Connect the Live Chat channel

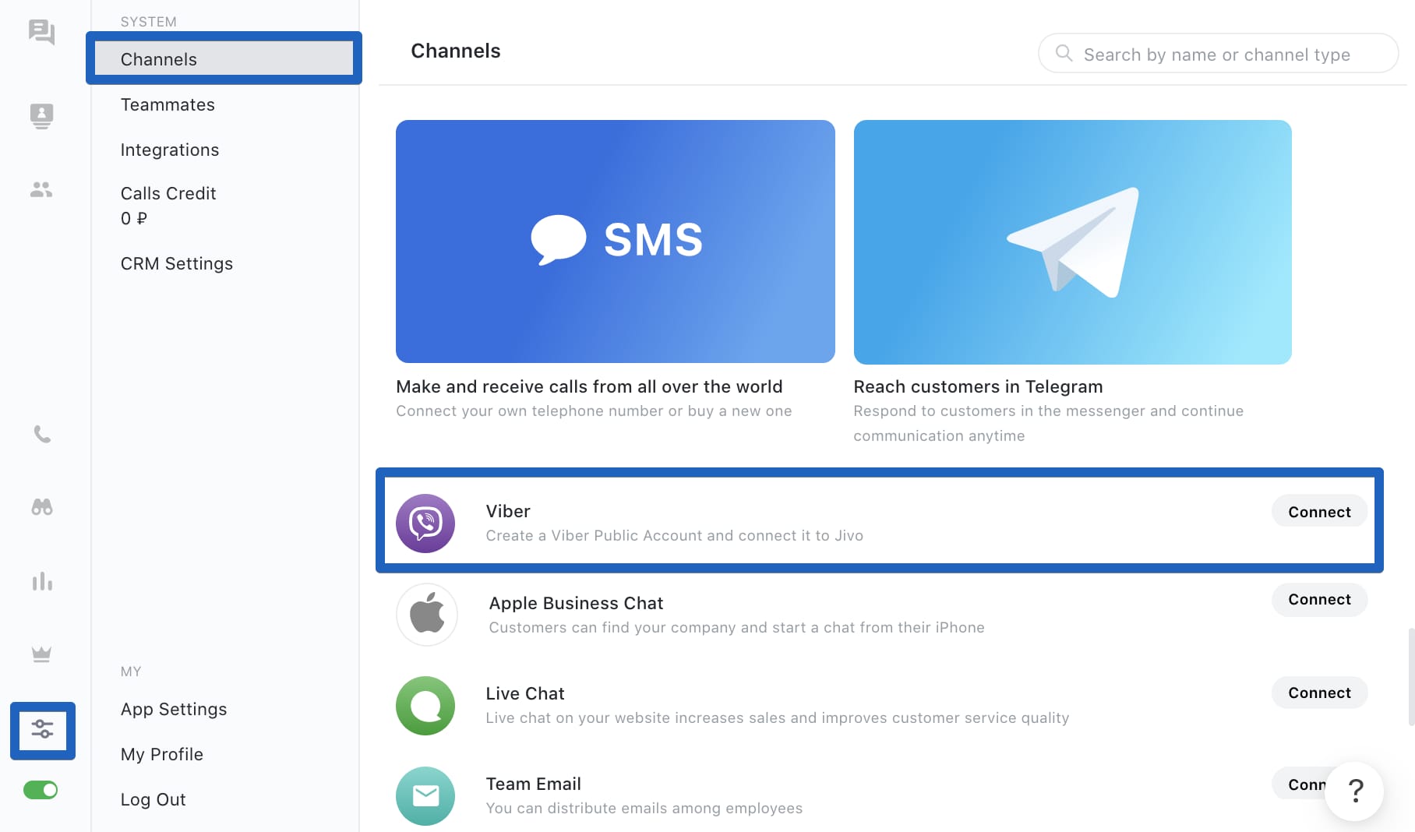pos(1318,693)
